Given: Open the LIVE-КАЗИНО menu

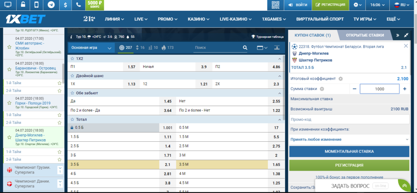Looking at the screenshot, I should [x=236, y=19].
